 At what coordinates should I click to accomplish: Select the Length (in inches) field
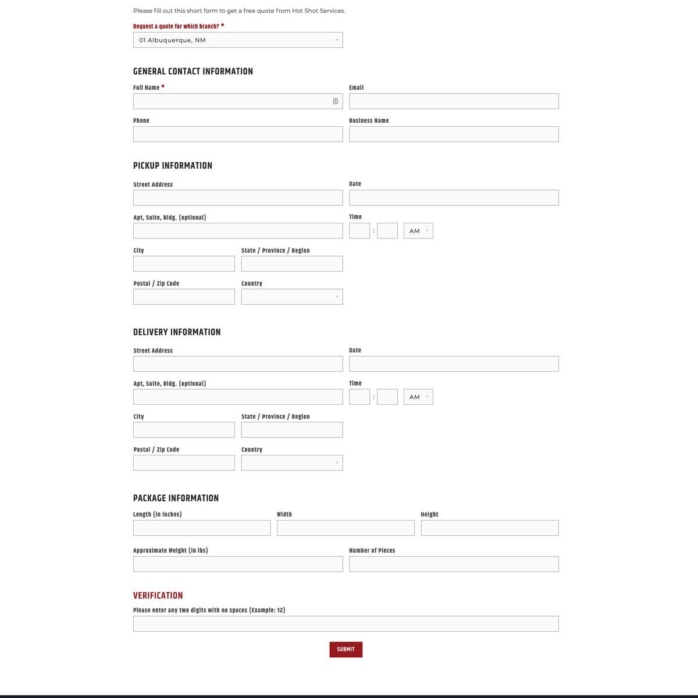click(x=202, y=528)
